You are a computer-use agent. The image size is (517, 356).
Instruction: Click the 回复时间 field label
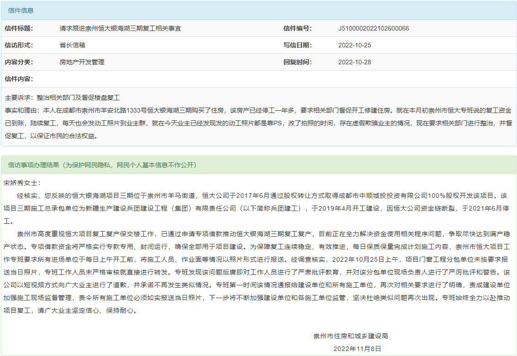pyautogui.click(x=297, y=62)
